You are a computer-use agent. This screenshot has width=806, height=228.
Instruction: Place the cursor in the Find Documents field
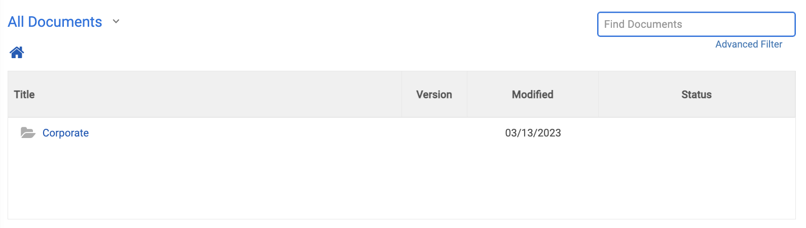[696, 24]
